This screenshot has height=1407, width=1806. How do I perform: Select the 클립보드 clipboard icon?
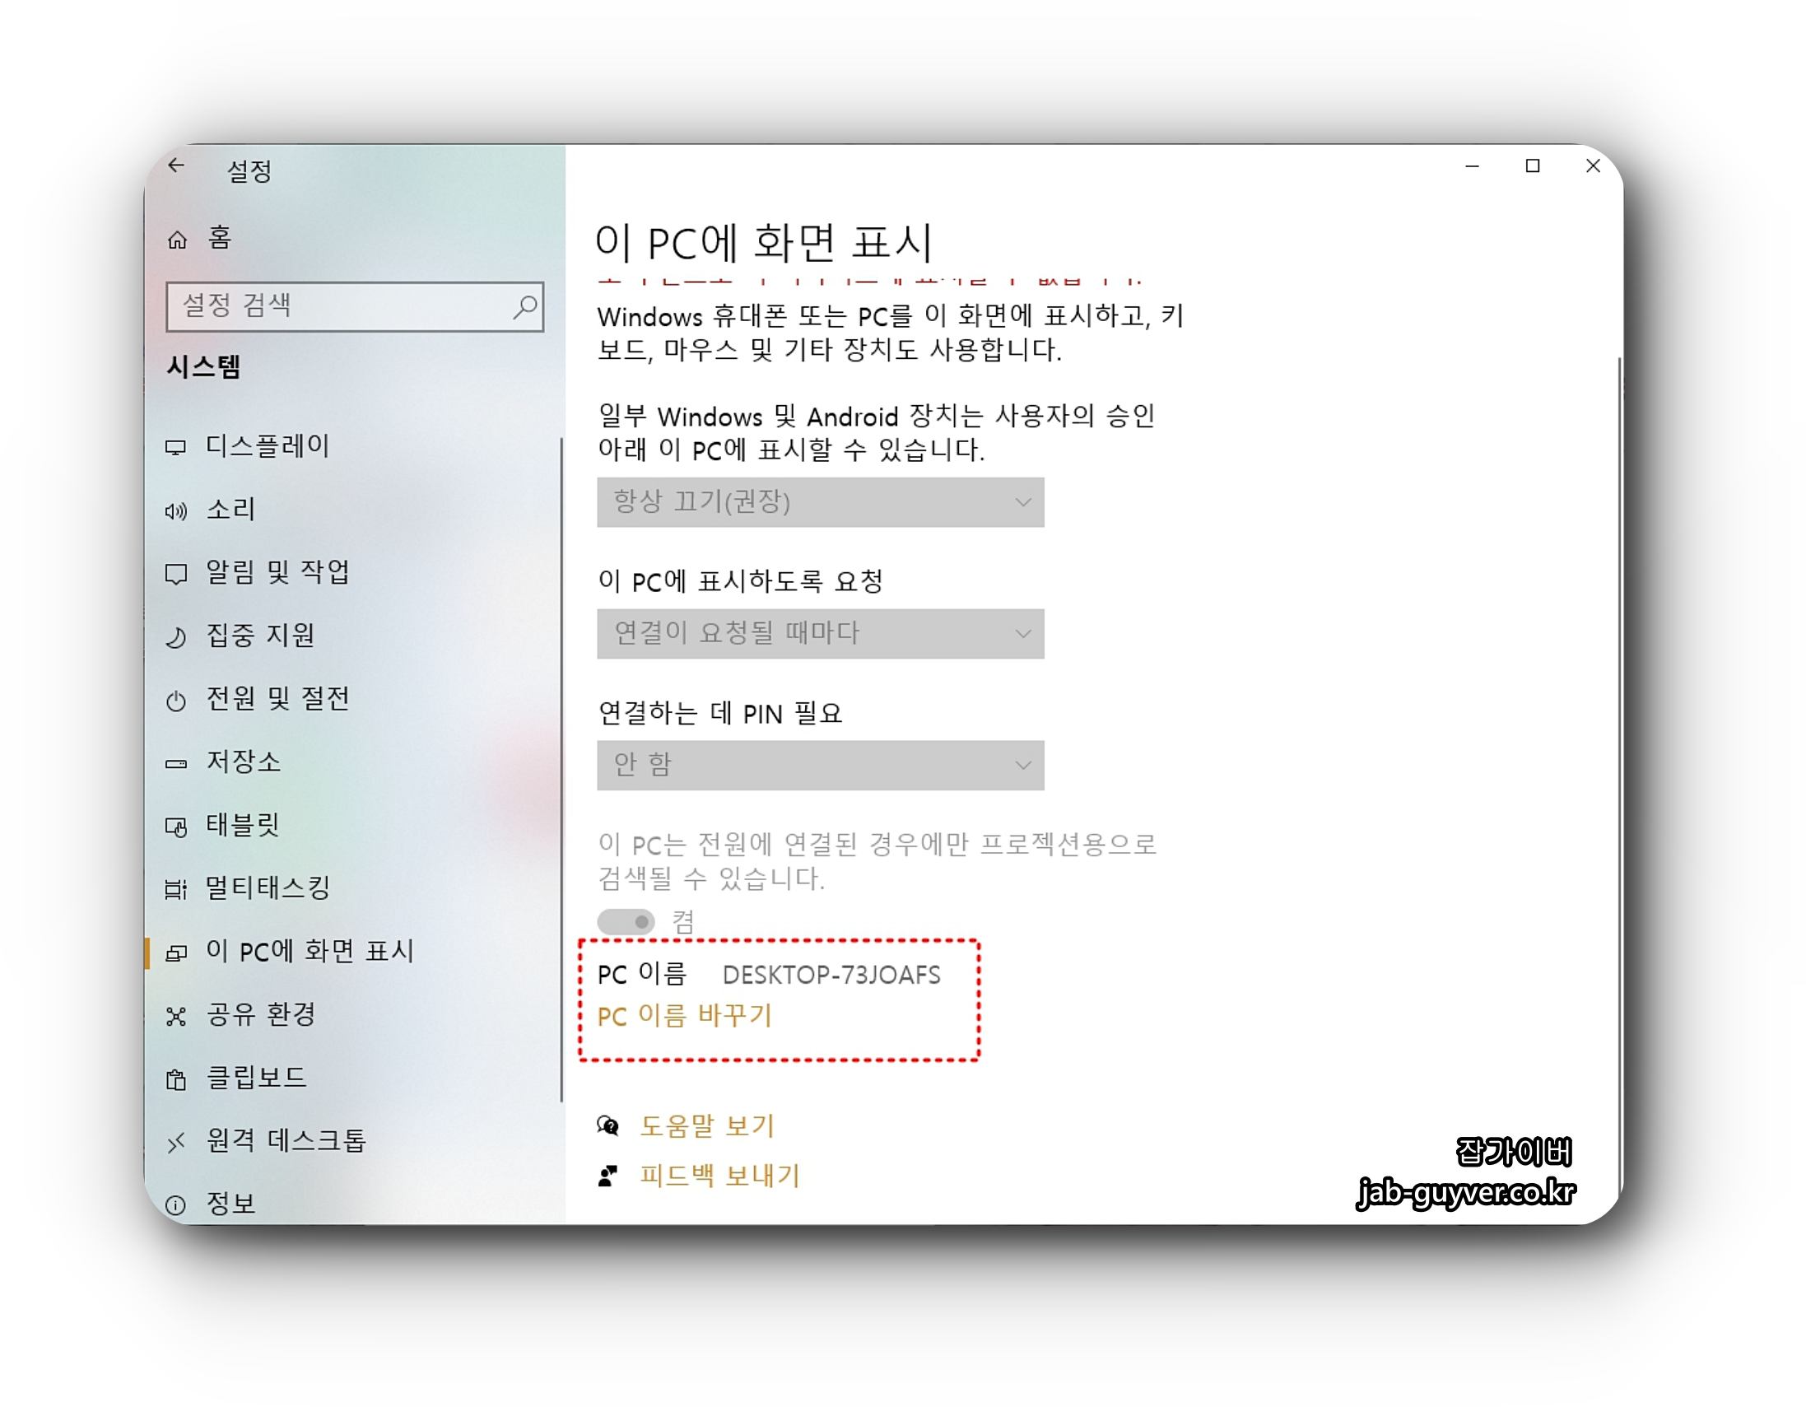tap(178, 1078)
